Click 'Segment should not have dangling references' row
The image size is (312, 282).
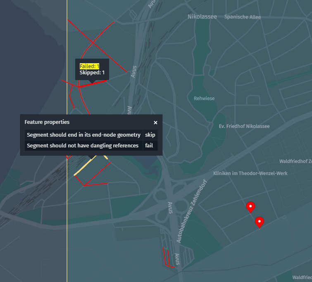coord(91,146)
